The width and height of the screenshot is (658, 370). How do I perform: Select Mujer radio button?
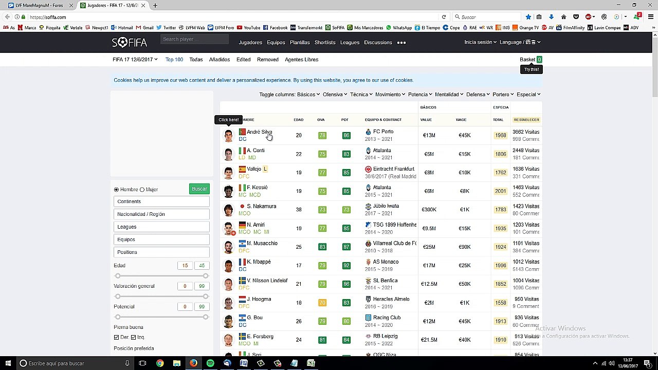(142, 190)
